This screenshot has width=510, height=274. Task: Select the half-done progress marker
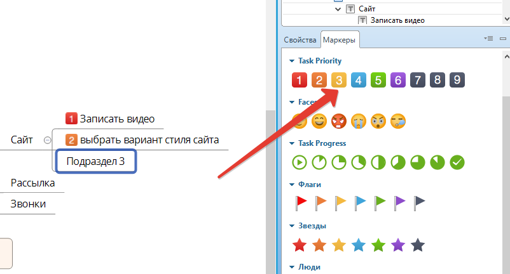pos(378,162)
